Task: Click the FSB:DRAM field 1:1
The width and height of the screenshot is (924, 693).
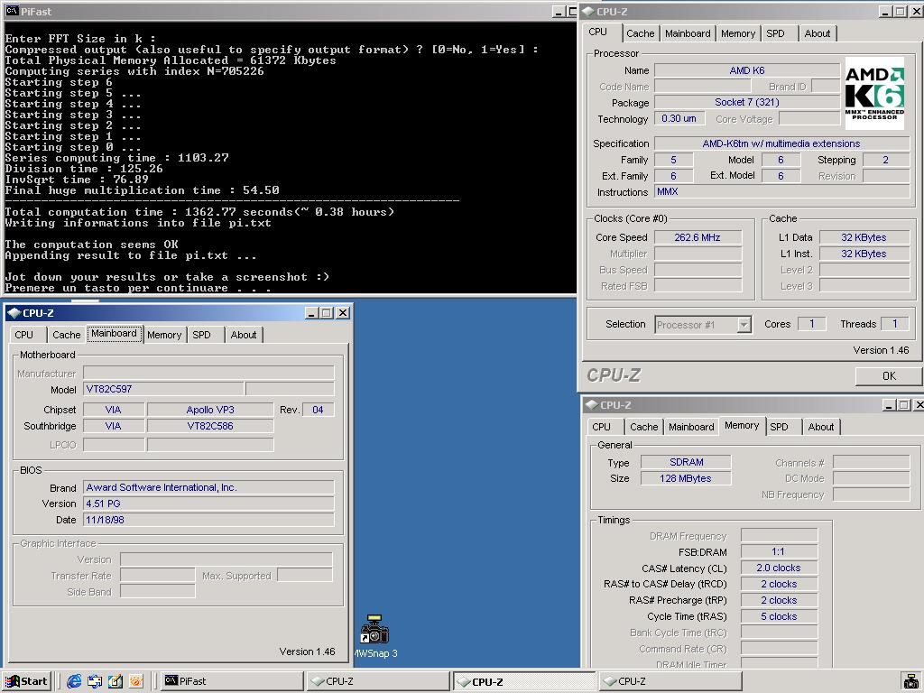Action: (779, 551)
